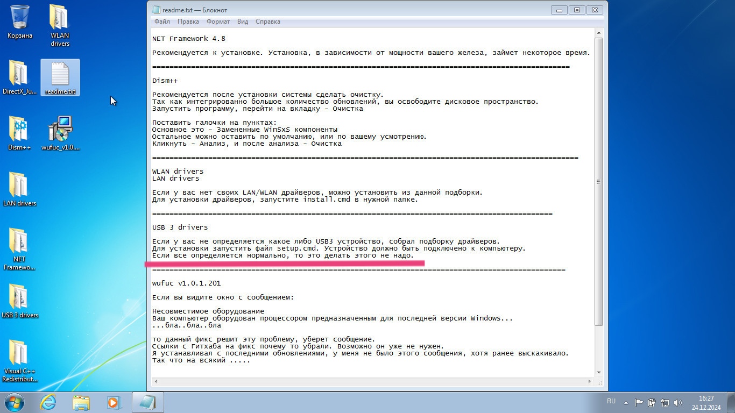
Task: Select the Dism++ folder on desktop
Action: click(x=19, y=131)
